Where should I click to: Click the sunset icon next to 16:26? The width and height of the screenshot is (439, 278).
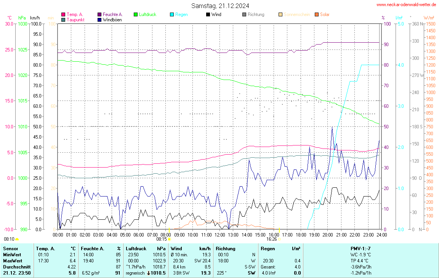pos(279,240)
